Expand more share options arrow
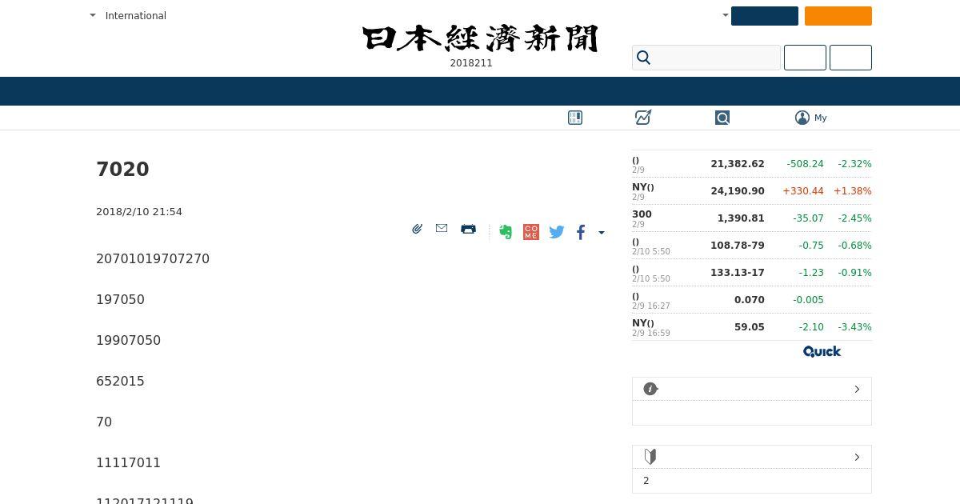Image resolution: width=960 pixels, height=504 pixels. [x=602, y=233]
